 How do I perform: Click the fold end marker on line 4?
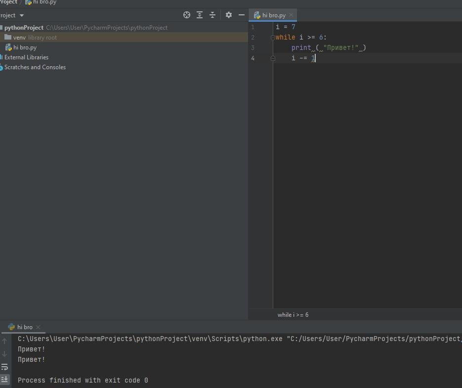click(x=273, y=58)
